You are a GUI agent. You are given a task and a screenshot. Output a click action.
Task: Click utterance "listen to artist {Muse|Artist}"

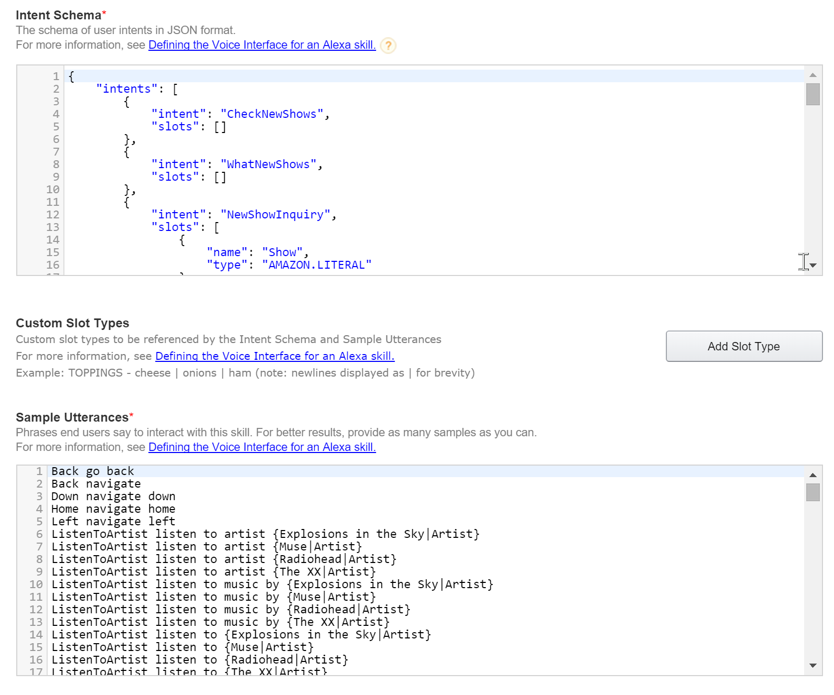coord(207,547)
